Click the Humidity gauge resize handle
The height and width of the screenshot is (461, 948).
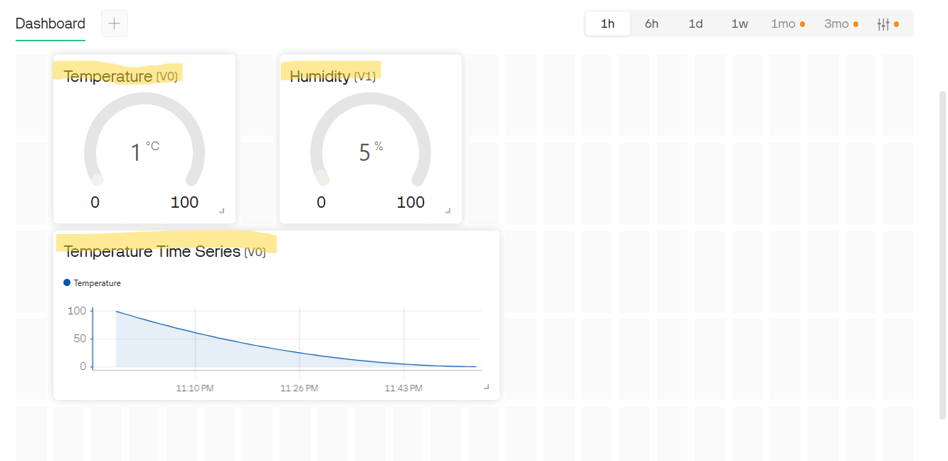tap(448, 211)
